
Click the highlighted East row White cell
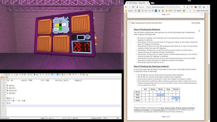tap(160, 95)
